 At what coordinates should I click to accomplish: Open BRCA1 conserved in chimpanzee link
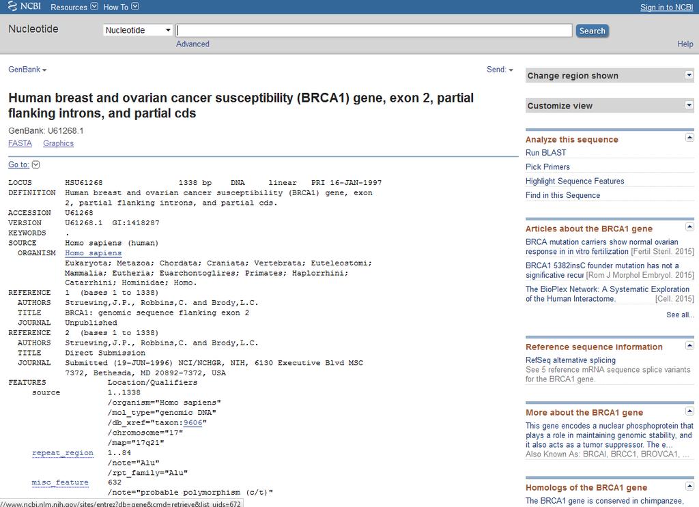click(604, 502)
